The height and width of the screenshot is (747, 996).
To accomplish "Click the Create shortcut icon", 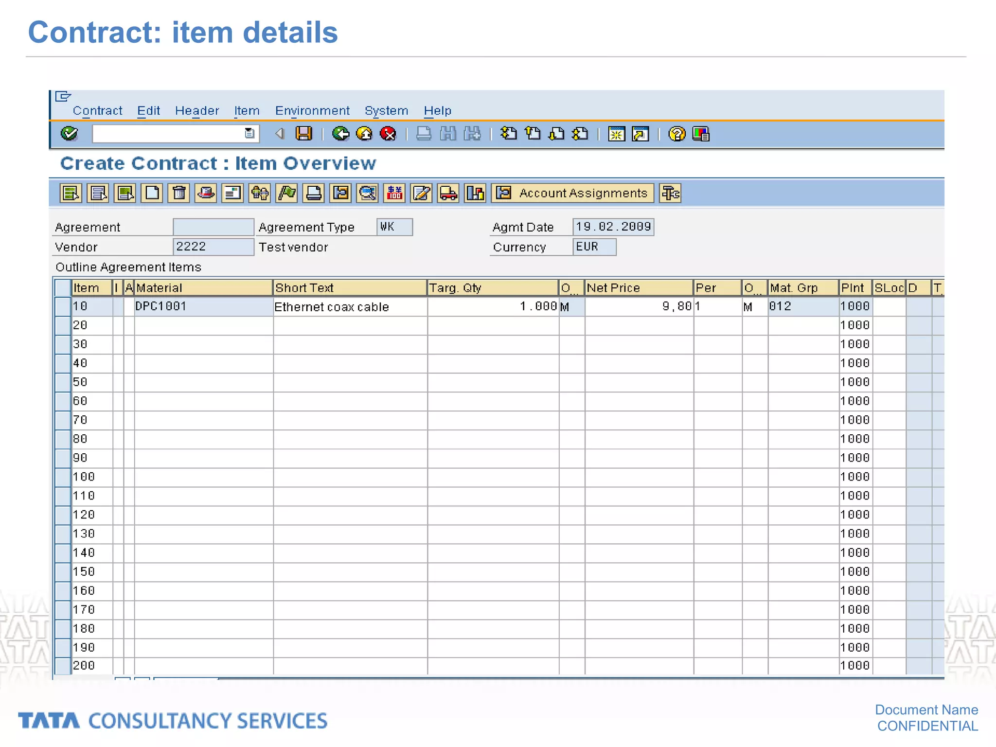I will click(640, 133).
